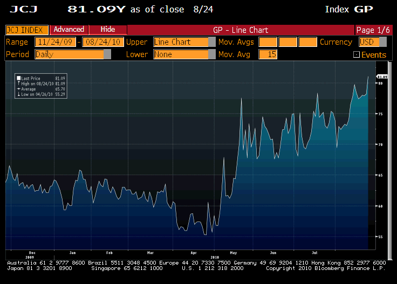Viewport: 397px width, 284px height.
Task: Click the High marker icon in legend
Action: [18, 84]
